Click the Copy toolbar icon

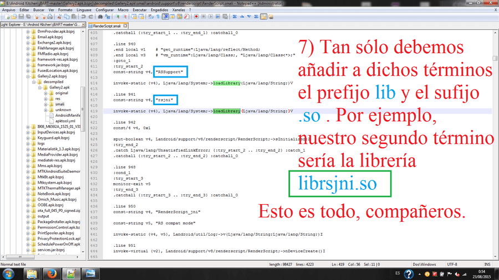67,17
